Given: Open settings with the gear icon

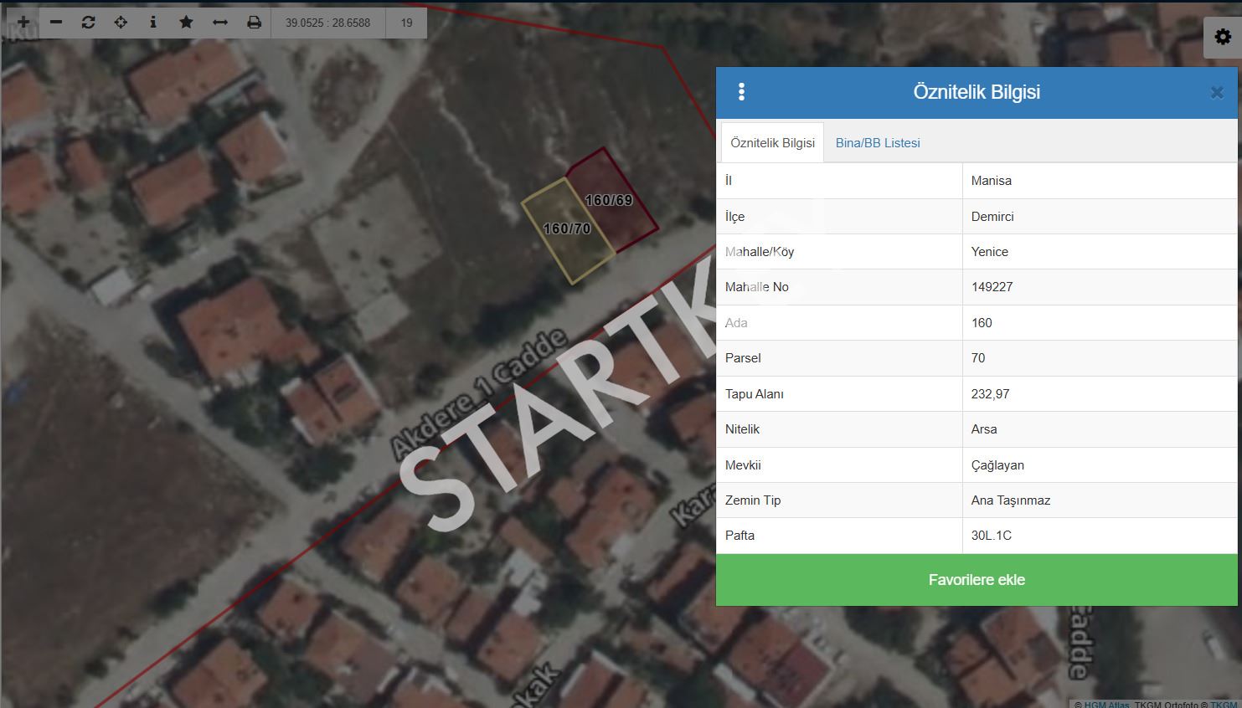Looking at the screenshot, I should pyautogui.click(x=1222, y=38).
